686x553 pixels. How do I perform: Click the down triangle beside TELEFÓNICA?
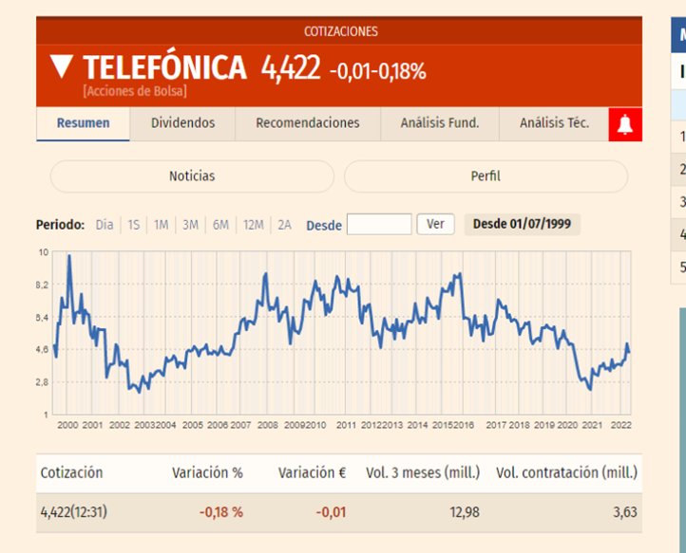pyautogui.click(x=62, y=67)
